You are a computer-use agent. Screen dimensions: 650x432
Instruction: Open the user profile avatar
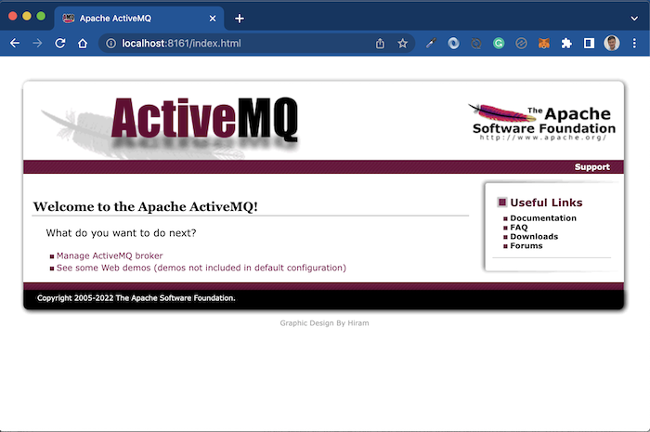(612, 43)
